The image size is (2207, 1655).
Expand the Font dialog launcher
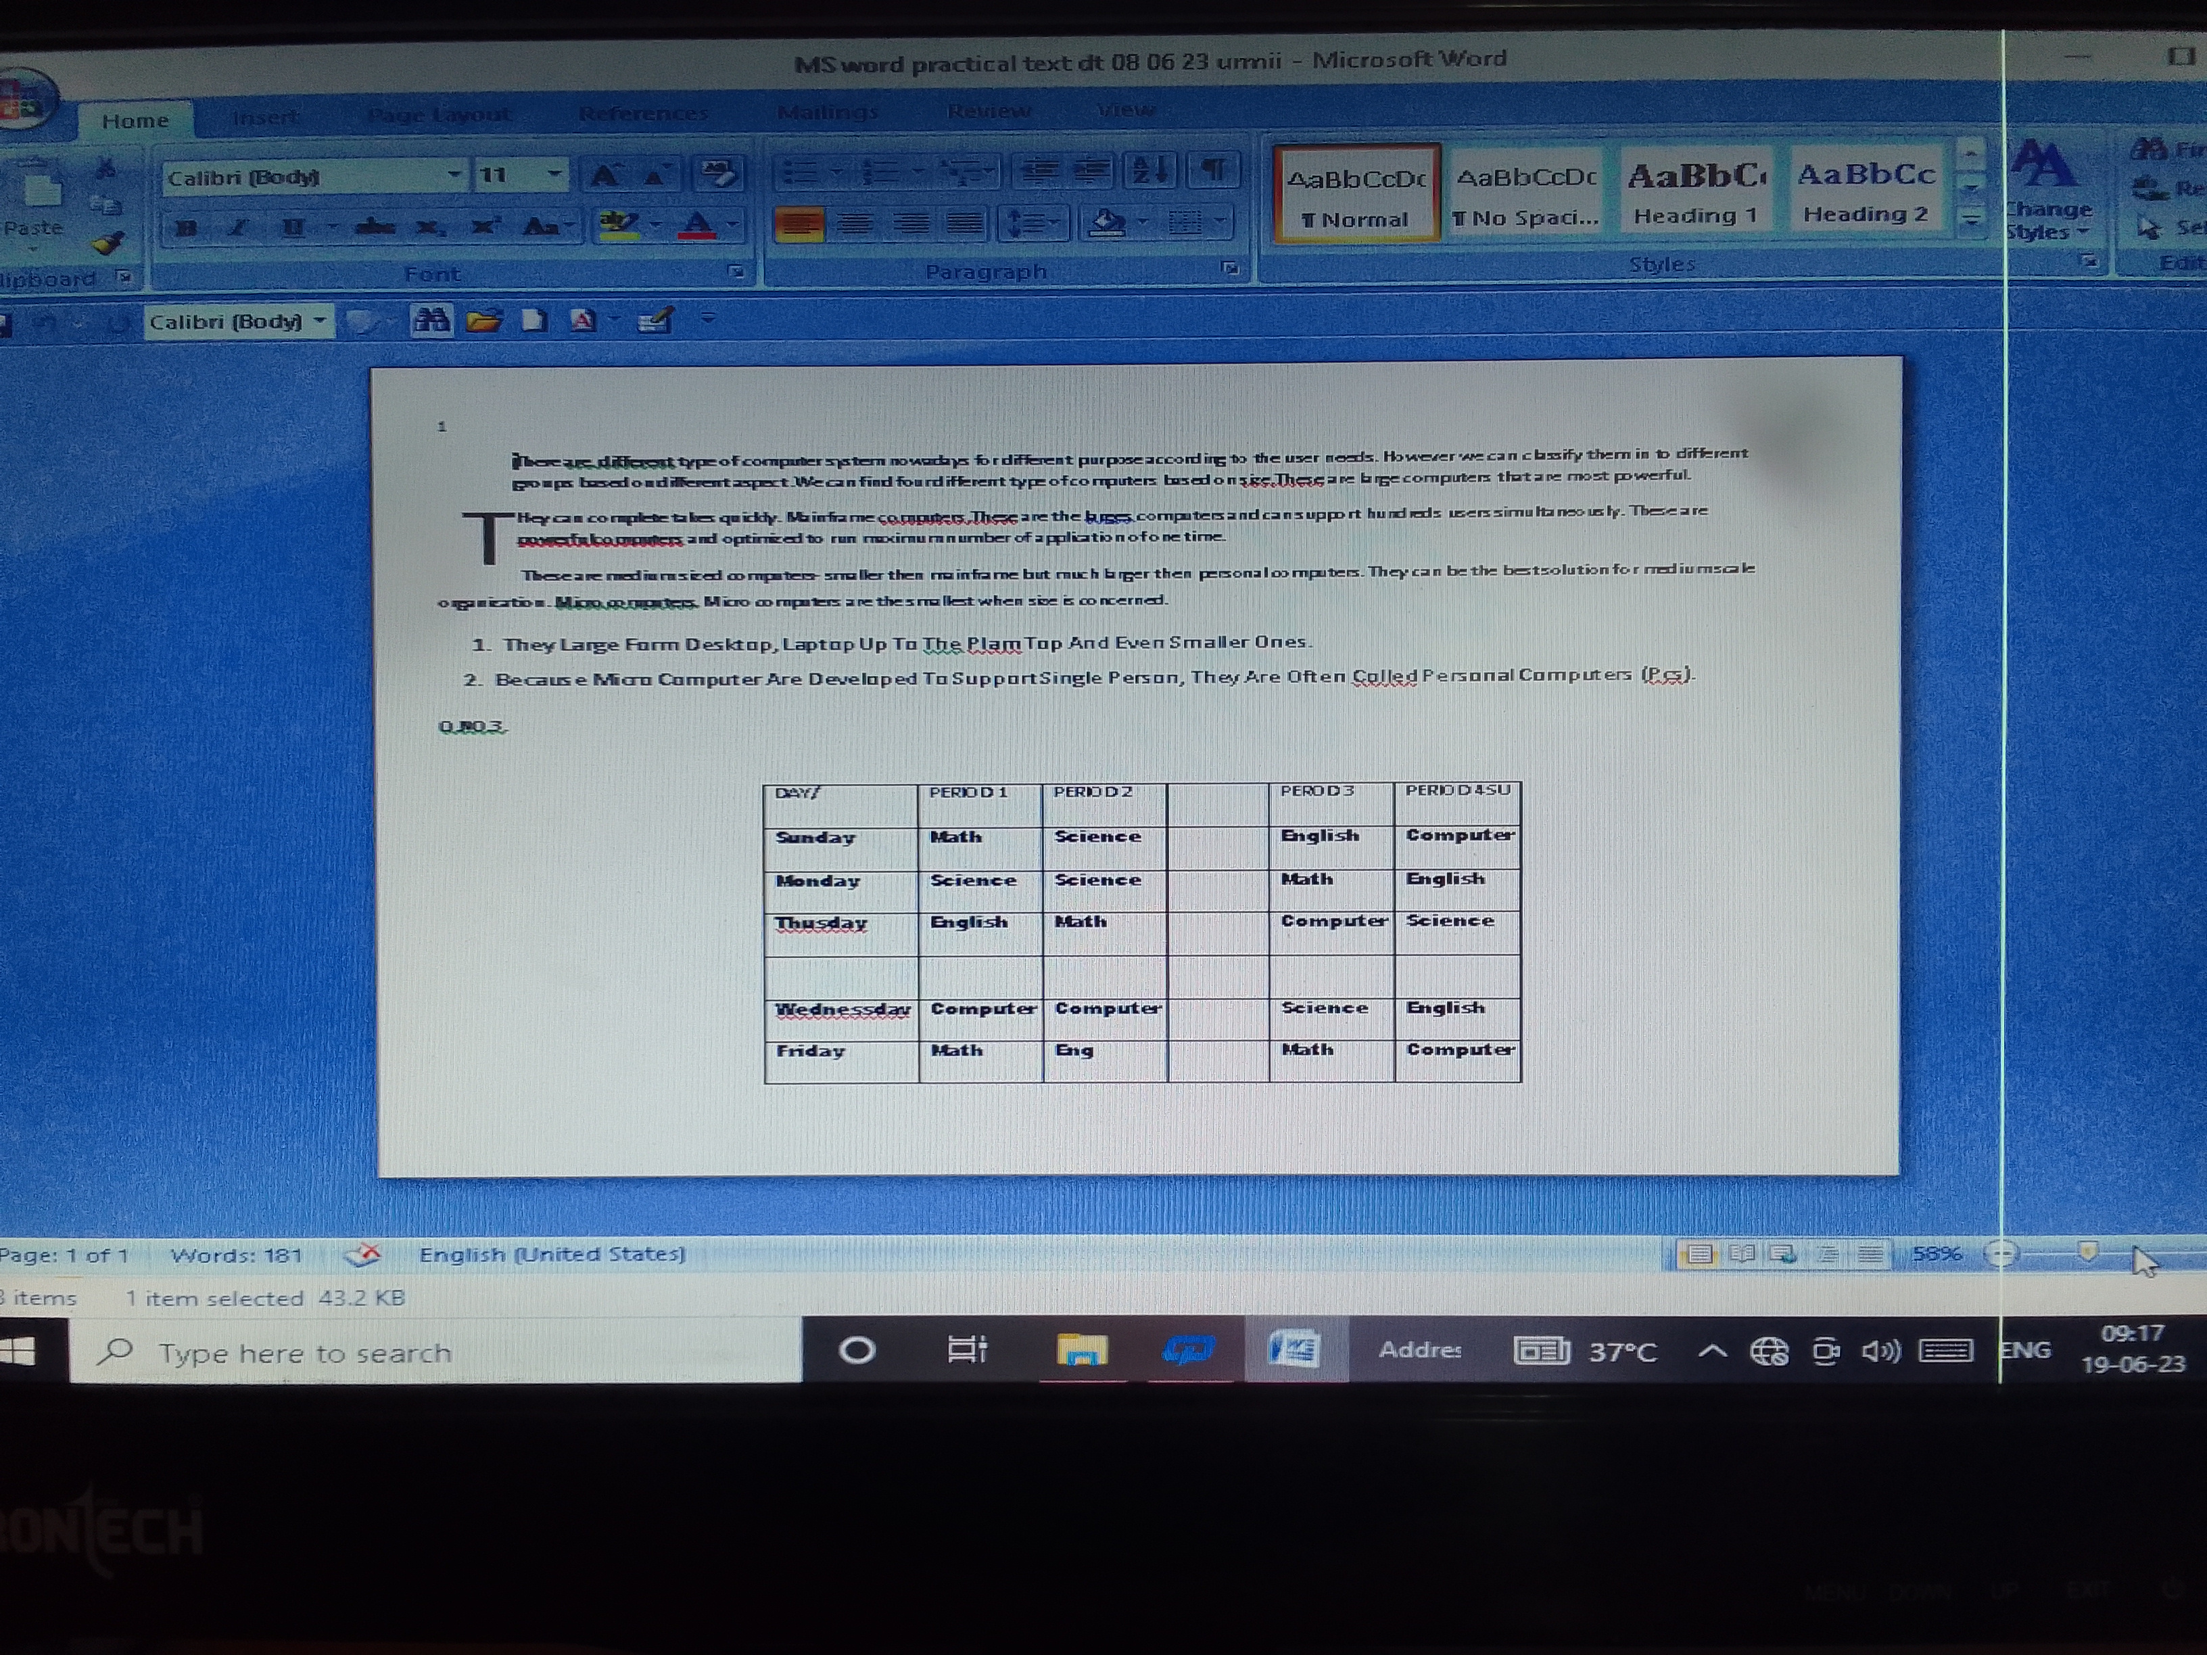point(736,270)
